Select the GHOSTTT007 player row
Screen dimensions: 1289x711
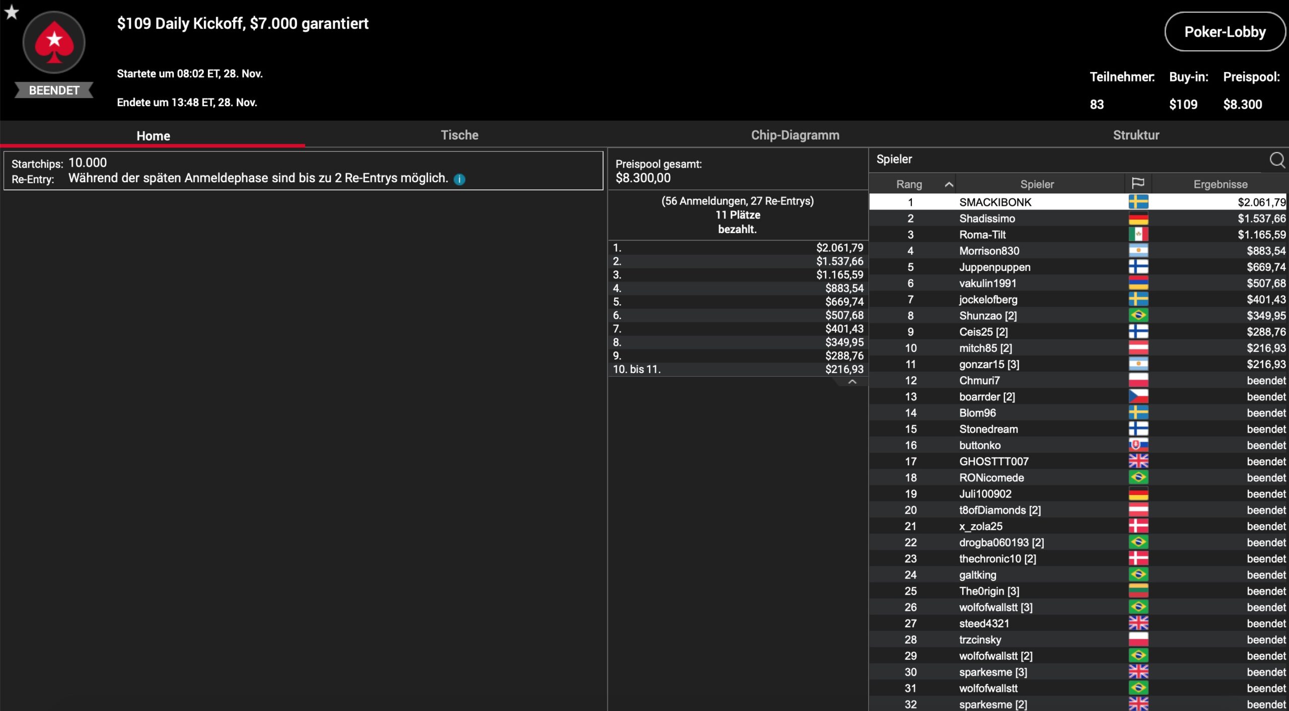tap(993, 462)
